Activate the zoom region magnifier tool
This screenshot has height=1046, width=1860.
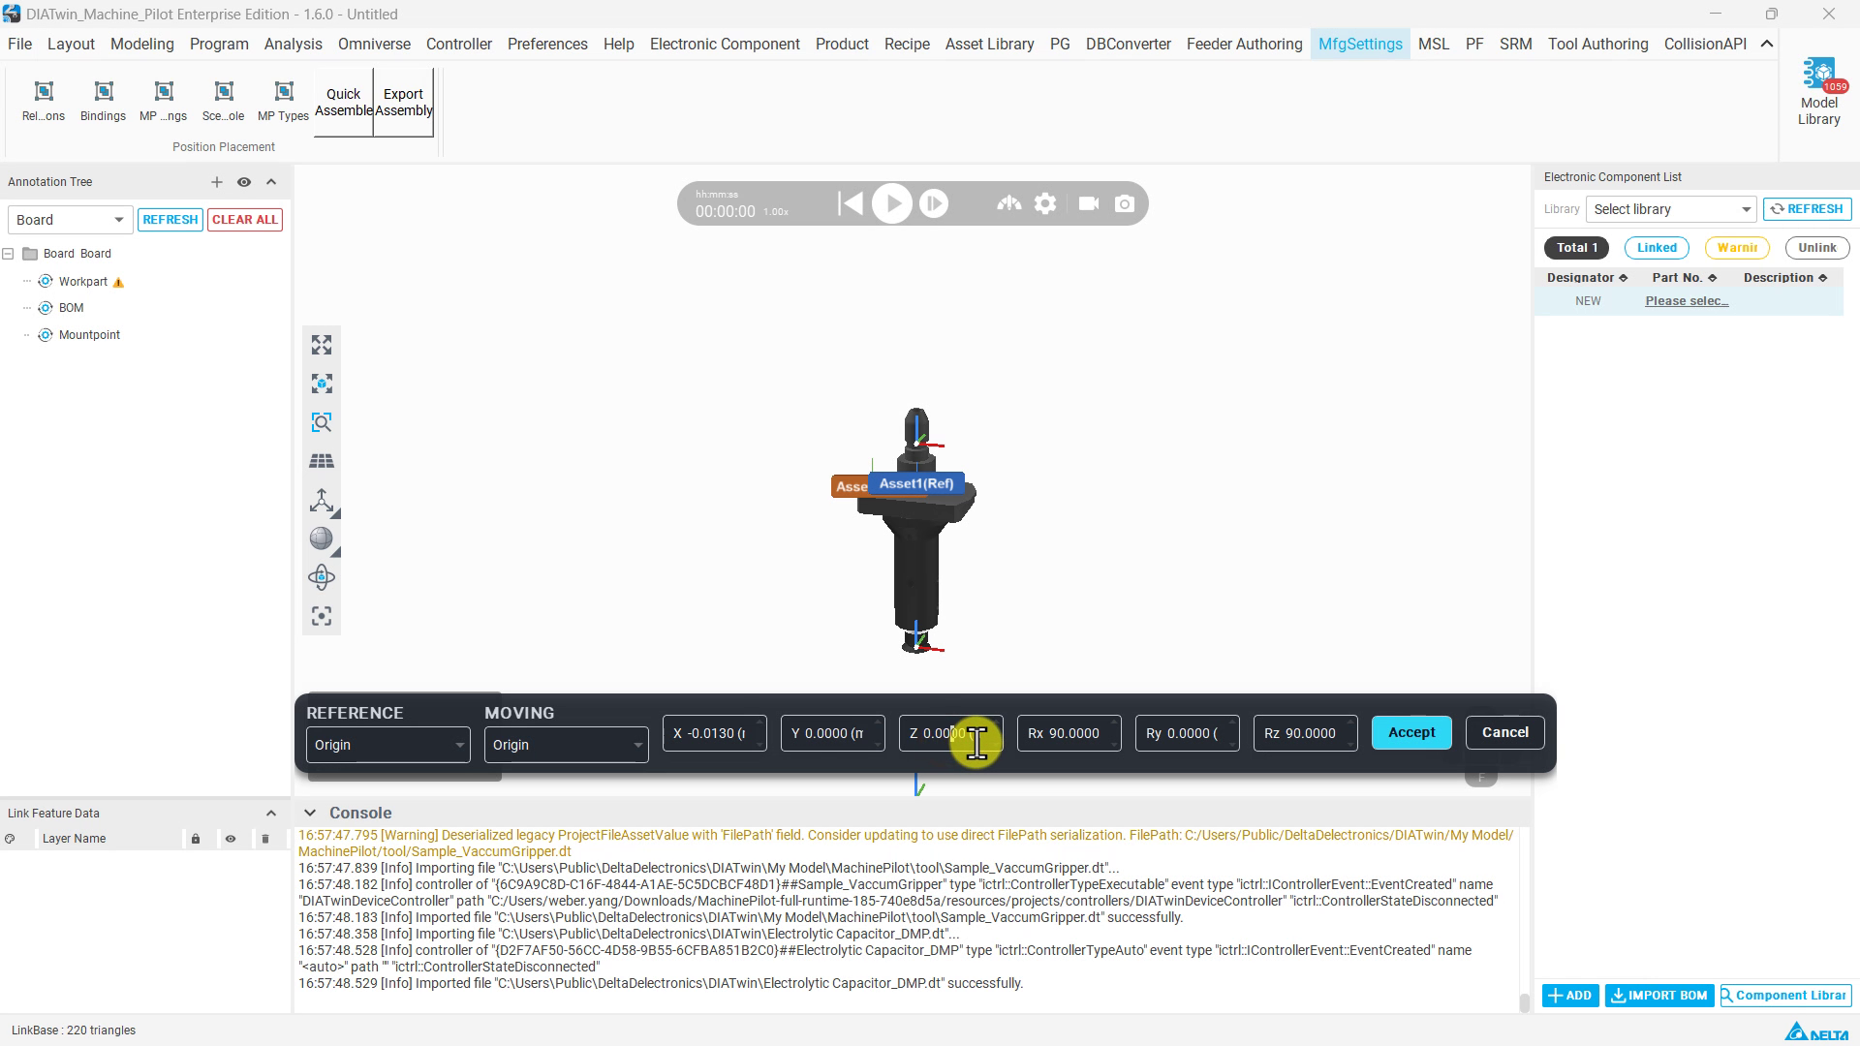(x=322, y=422)
